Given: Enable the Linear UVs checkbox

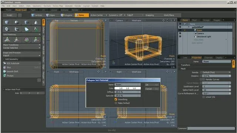Looking at the screenshot, I should (204, 97).
